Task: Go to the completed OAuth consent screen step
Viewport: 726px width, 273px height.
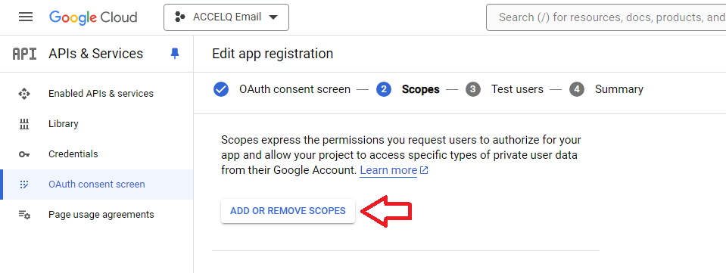Action: [282, 89]
